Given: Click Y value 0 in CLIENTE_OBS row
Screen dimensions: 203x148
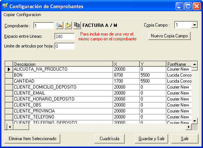Looking at the screenshot, I should (153, 105).
